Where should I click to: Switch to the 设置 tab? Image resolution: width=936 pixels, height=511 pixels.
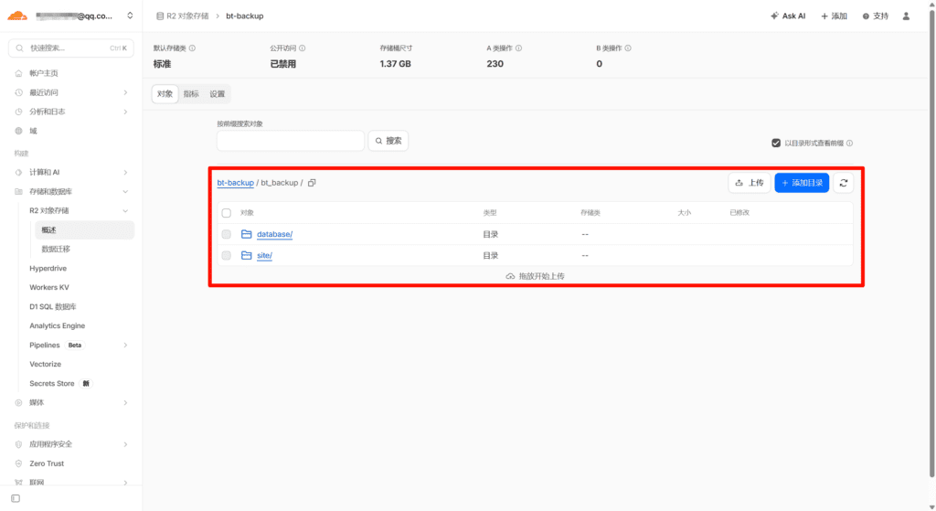[217, 93]
